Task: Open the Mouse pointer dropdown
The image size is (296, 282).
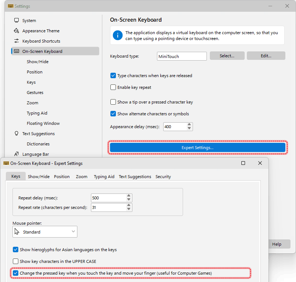Action: point(45,232)
